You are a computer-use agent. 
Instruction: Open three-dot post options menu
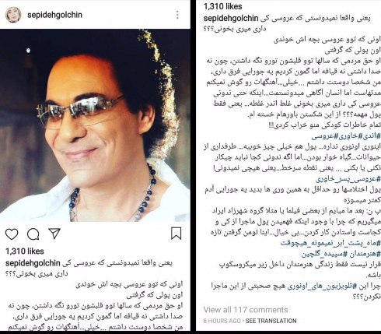[x=177, y=15]
